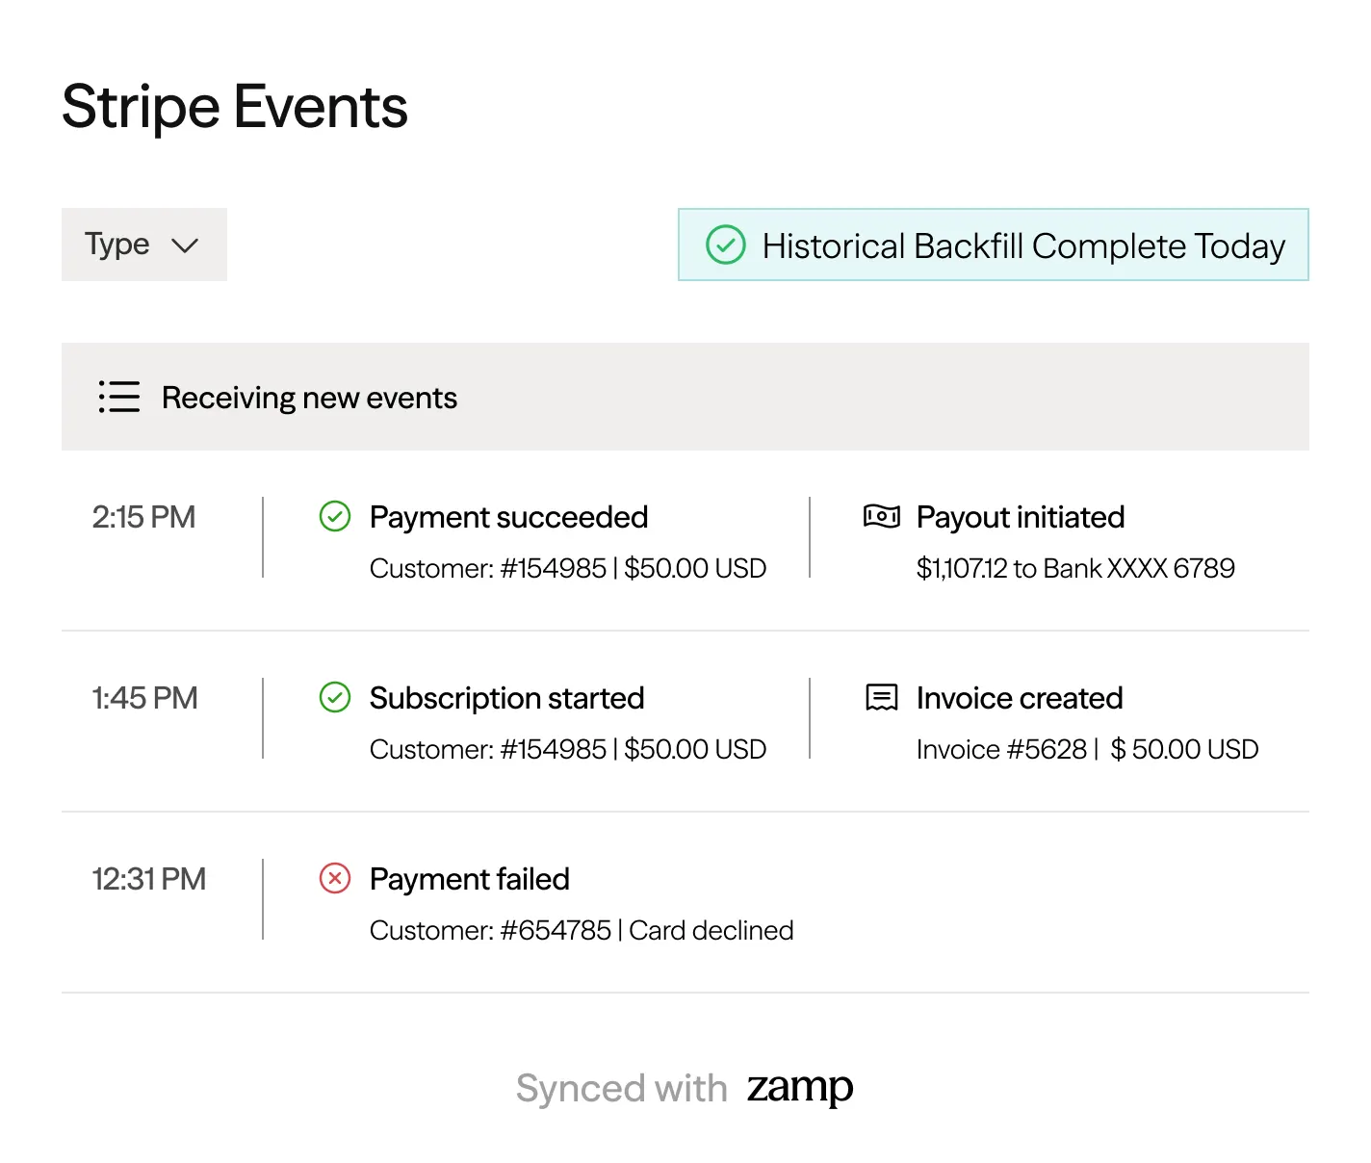Open the Payment failed event
The height and width of the screenshot is (1163, 1371).
pyautogui.click(x=469, y=879)
